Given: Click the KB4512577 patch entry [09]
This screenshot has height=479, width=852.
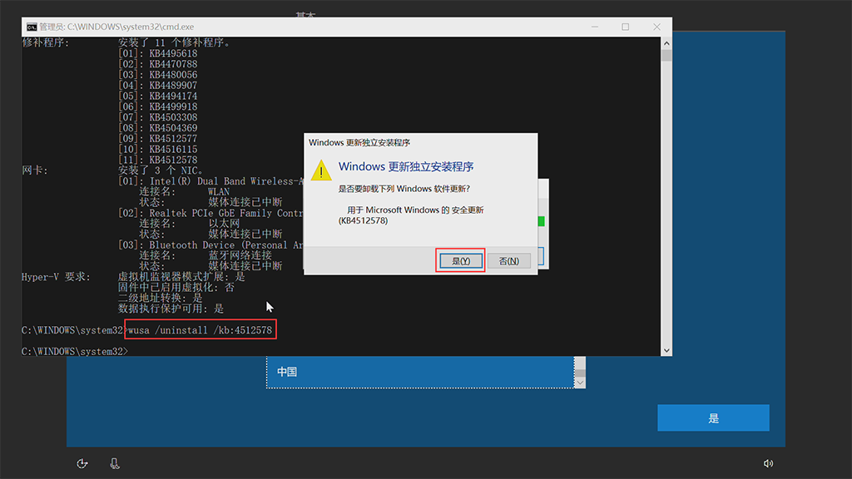Looking at the screenshot, I should (157, 139).
